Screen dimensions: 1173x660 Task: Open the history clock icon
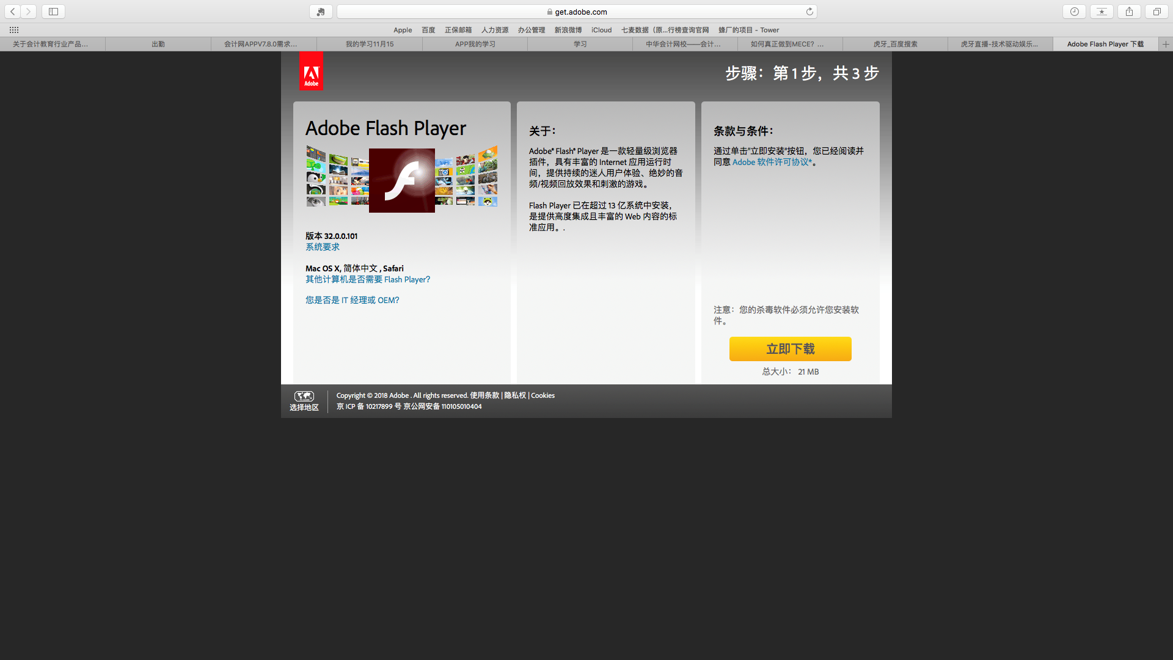(x=1074, y=12)
